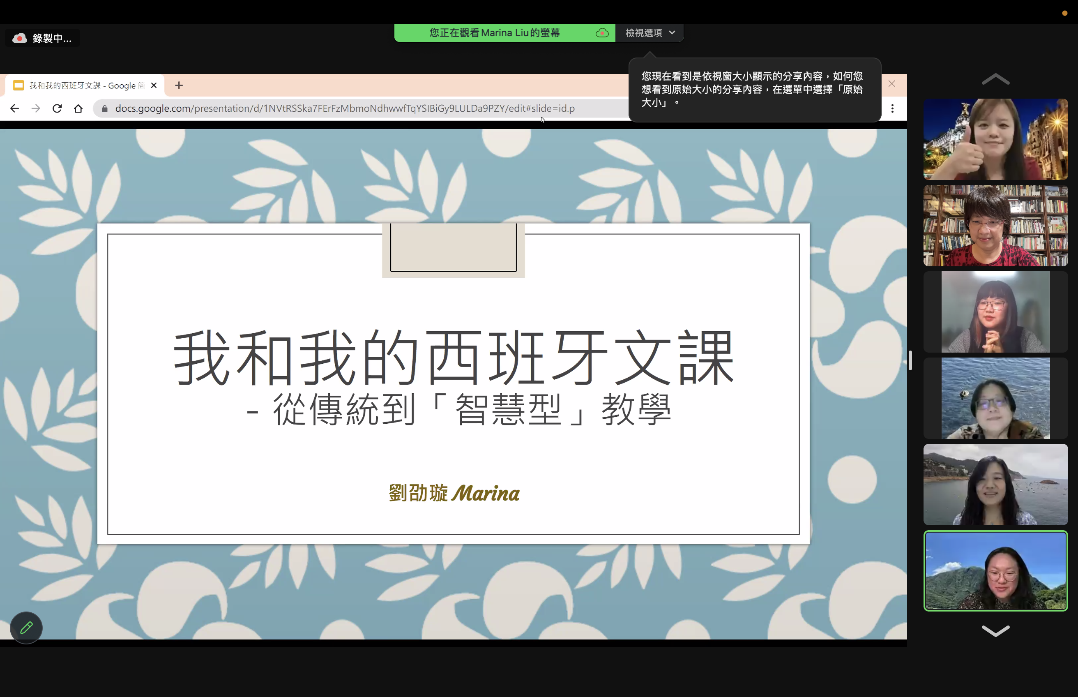Image resolution: width=1078 pixels, height=697 pixels.
Task: Click the slide title 我和我的西班牙文課
Action: [x=454, y=357]
